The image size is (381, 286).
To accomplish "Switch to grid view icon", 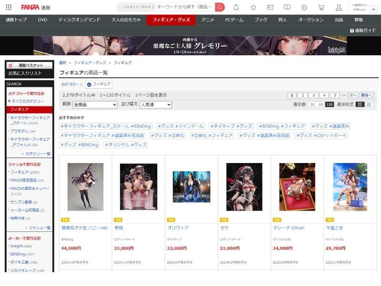I will point(360,104).
